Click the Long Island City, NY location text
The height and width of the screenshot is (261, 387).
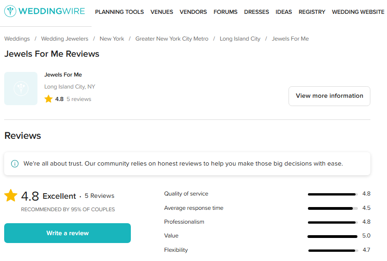[x=70, y=87]
